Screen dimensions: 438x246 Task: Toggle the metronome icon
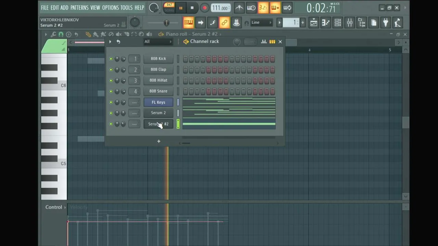pyautogui.click(x=239, y=8)
